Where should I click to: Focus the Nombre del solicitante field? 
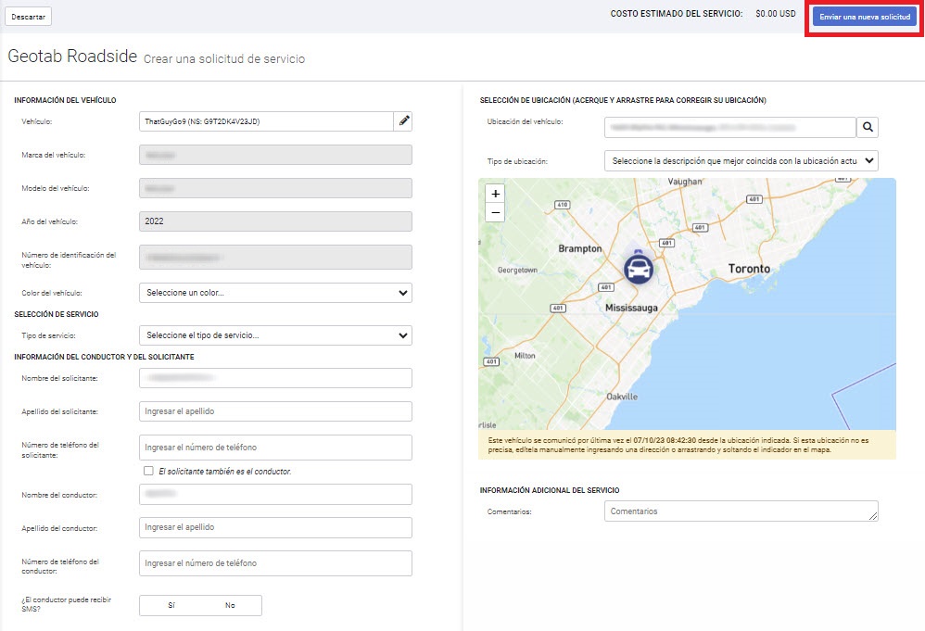pos(275,378)
